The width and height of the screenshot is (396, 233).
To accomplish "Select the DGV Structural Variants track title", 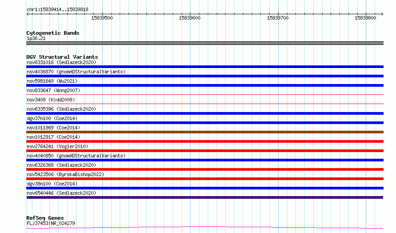I will (62, 57).
